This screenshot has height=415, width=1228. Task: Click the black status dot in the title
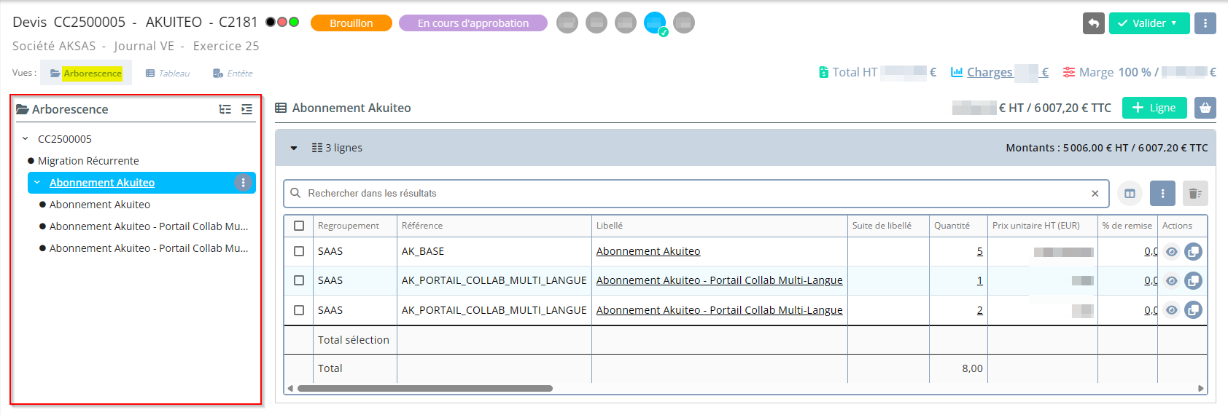[271, 22]
